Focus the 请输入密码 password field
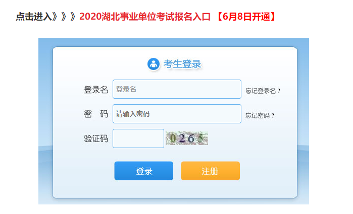 pos(177,114)
